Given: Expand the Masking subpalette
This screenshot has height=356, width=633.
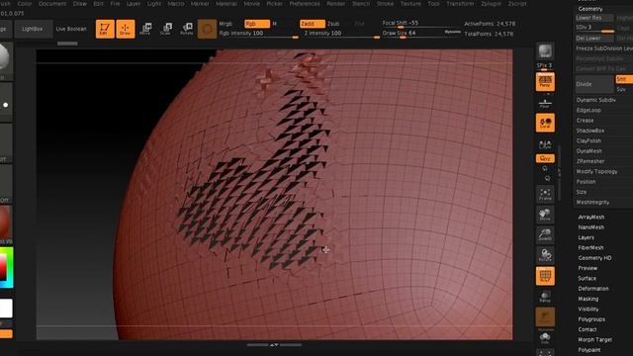Looking at the screenshot, I should [588, 299].
